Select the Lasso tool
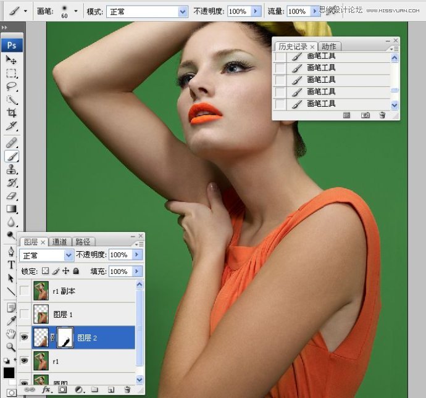426x398 pixels. coord(11,86)
